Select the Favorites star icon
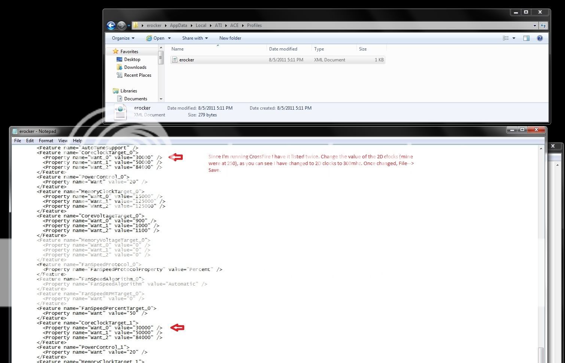565x363 pixels. point(116,51)
